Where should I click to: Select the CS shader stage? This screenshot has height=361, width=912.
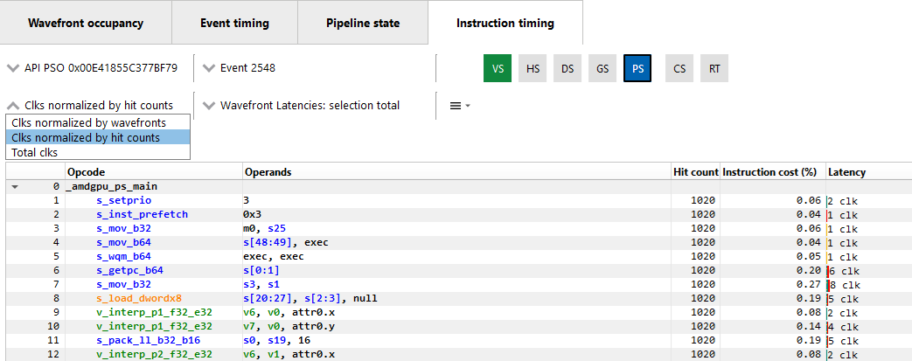tap(679, 68)
